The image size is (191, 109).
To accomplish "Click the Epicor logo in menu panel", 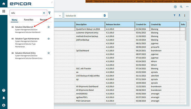I will [x=21, y=4].
